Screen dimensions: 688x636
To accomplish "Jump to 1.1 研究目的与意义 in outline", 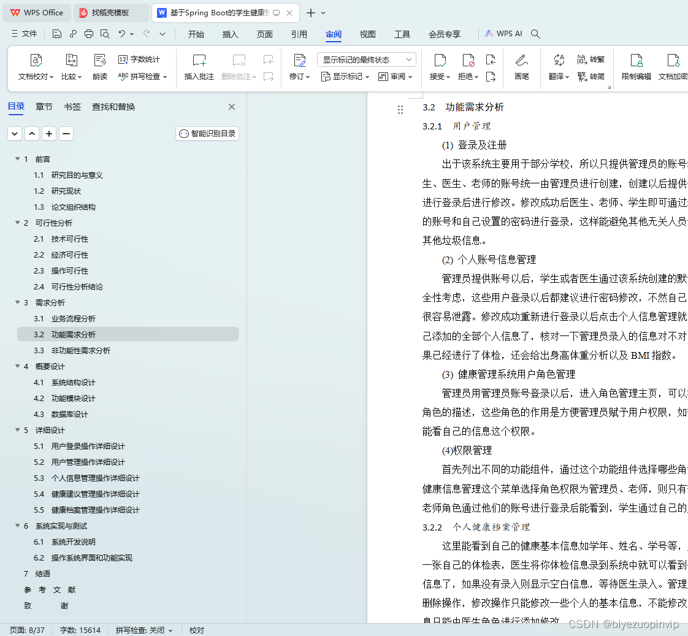I will [69, 175].
